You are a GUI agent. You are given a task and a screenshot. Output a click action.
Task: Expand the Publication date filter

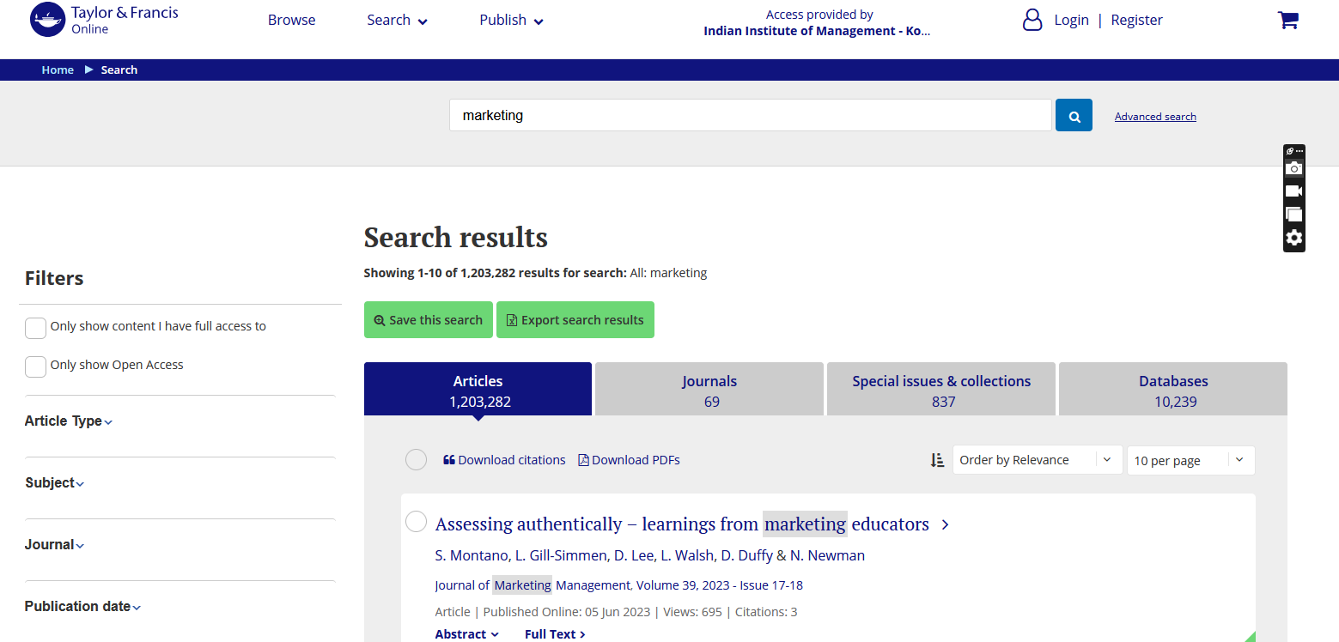pyautogui.click(x=82, y=607)
